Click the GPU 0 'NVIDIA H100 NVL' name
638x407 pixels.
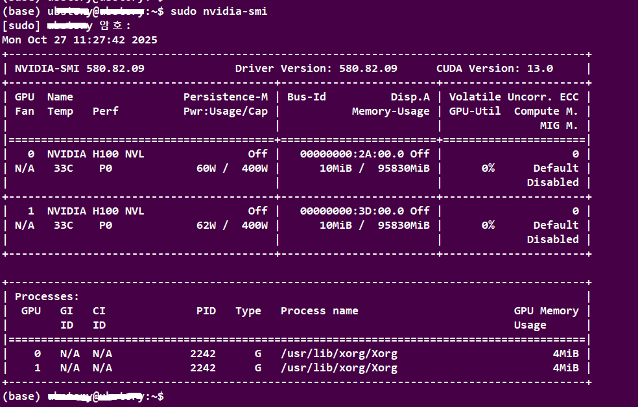(95, 154)
